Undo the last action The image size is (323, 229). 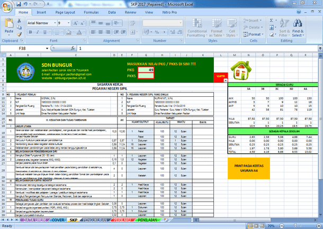point(25,4)
